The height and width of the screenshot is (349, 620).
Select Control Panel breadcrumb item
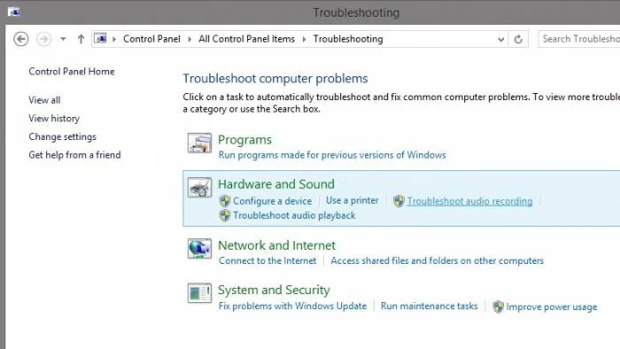pos(151,39)
